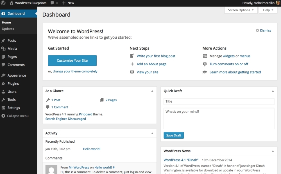Select the Users person icon in sidebar
This screenshot has width=281, height=174.
click(3, 92)
